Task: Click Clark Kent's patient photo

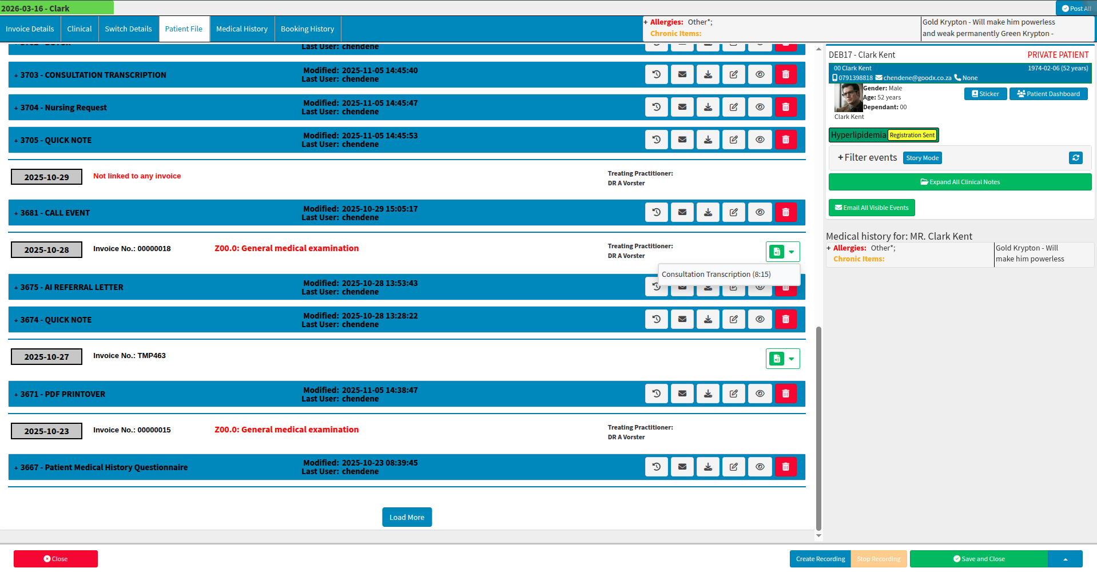Action: click(848, 98)
